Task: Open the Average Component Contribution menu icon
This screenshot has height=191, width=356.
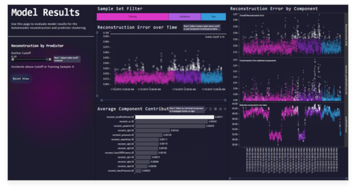Action: [x=220, y=109]
